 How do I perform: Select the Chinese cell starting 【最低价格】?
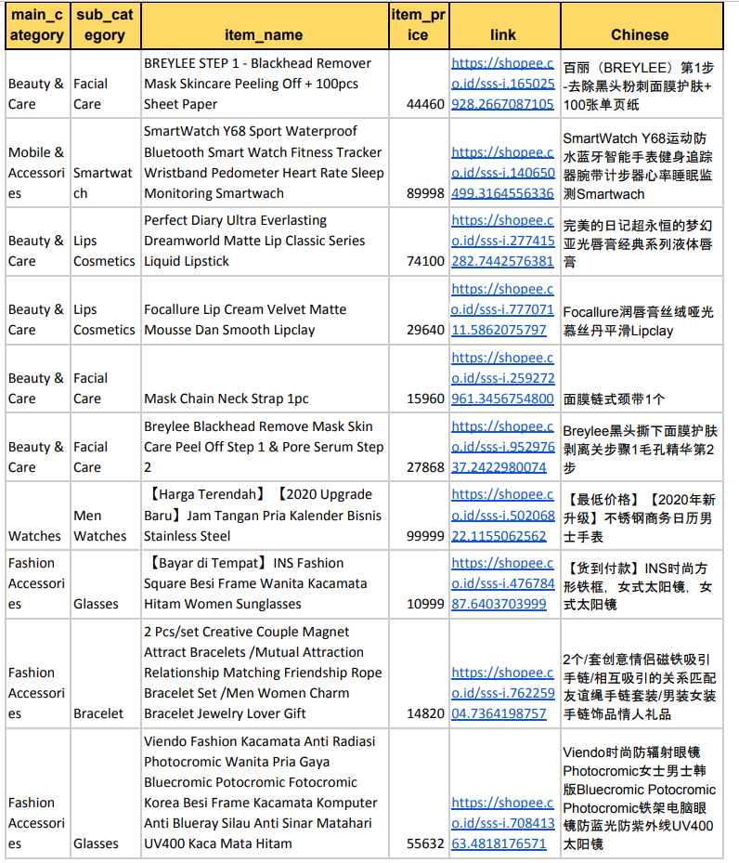click(642, 516)
